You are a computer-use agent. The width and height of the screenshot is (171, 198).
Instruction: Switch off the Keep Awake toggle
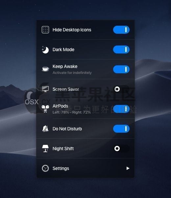(121, 69)
